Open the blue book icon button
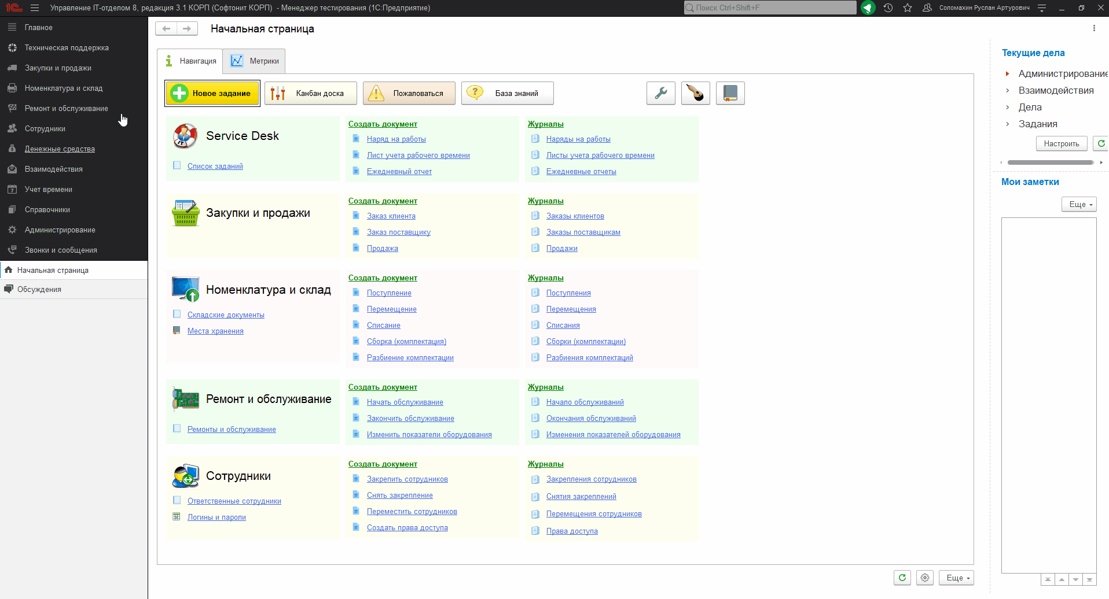This screenshot has width=1109, height=599. pyautogui.click(x=730, y=93)
